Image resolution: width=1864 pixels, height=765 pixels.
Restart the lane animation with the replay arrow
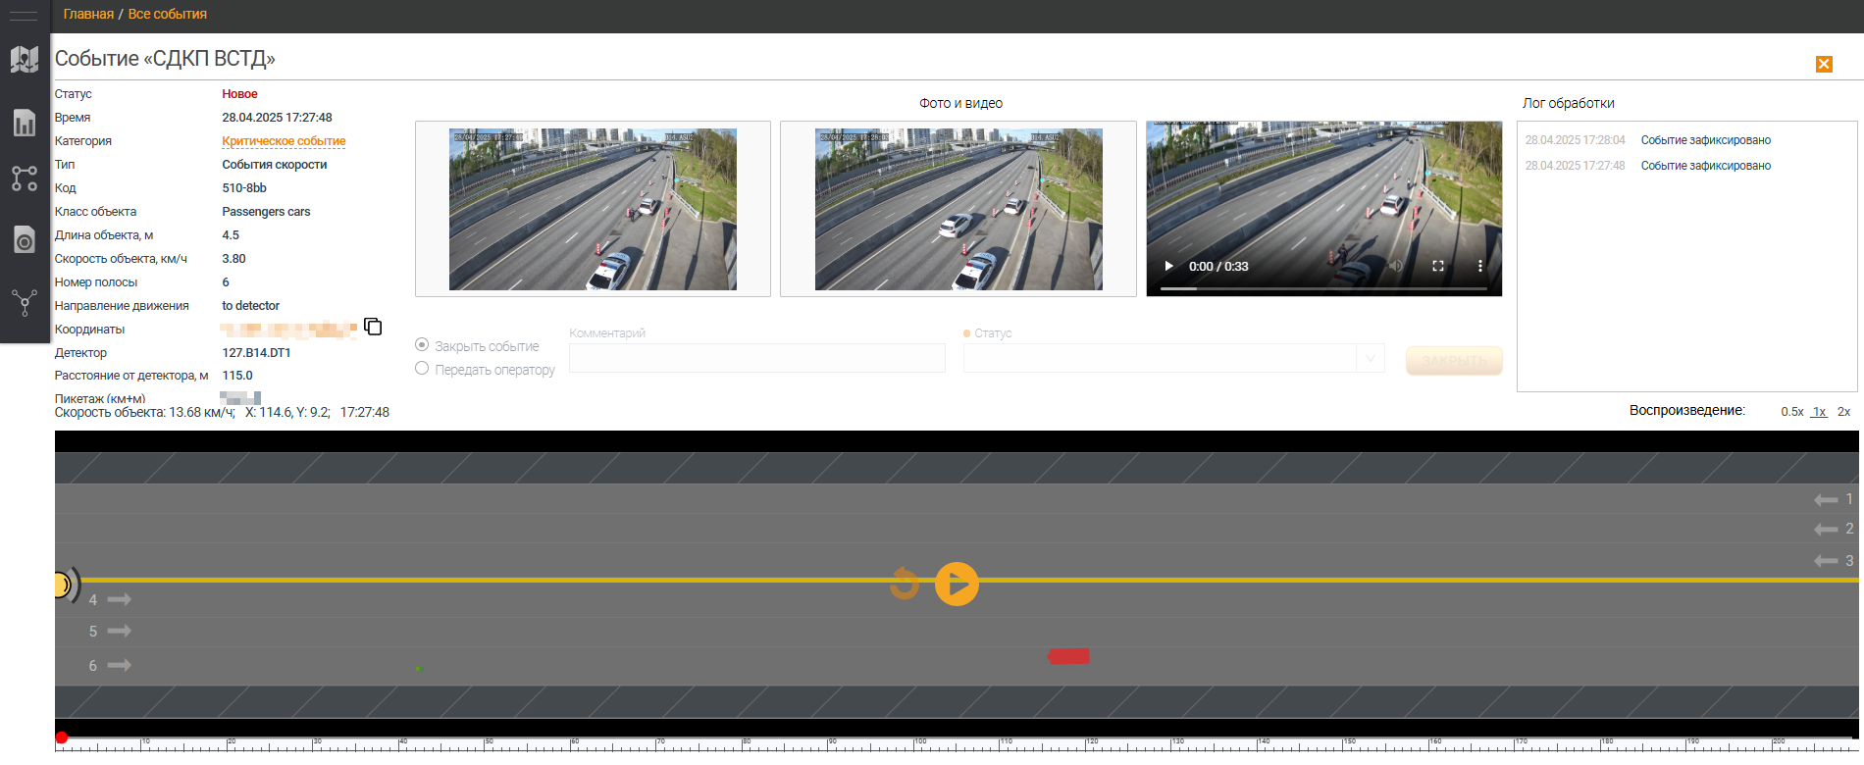(904, 584)
